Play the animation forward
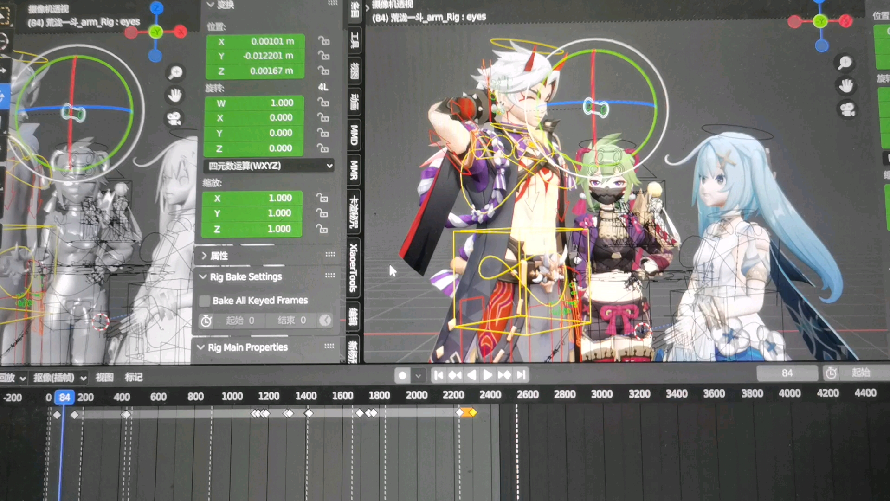 click(488, 375)
